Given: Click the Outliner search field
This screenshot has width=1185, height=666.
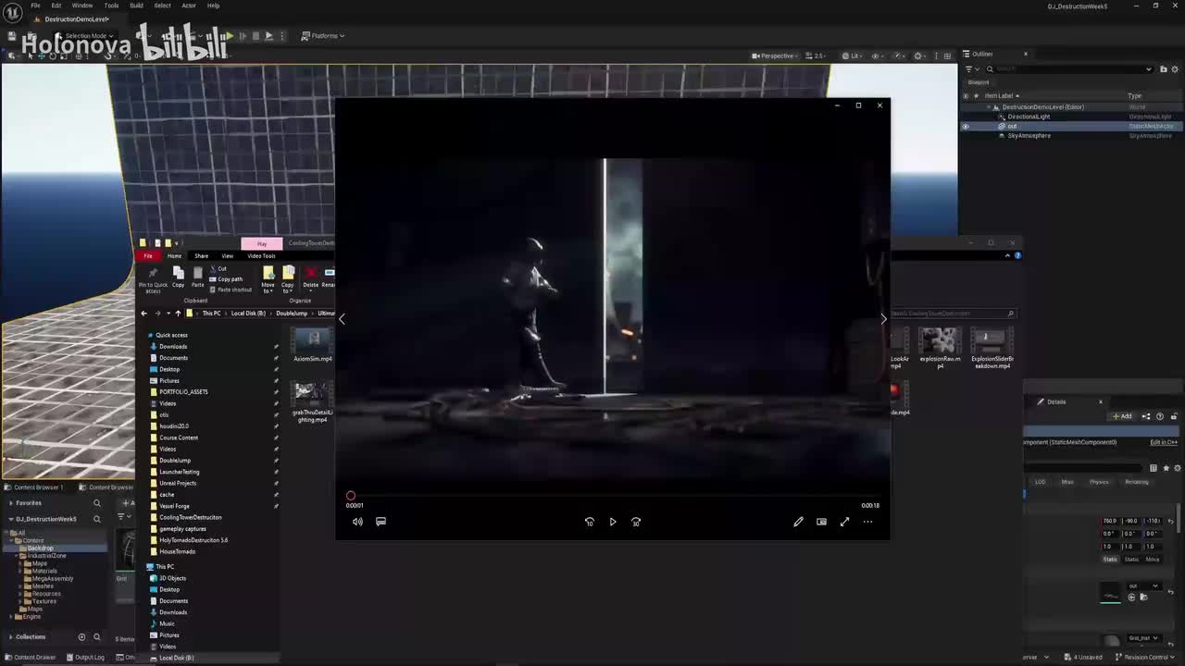Looking at the screenshot, I should (1069, 69).
